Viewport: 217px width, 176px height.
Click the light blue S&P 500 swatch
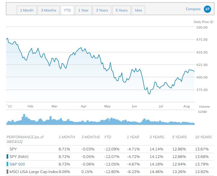pyautogui.click(x=8, y=164)
